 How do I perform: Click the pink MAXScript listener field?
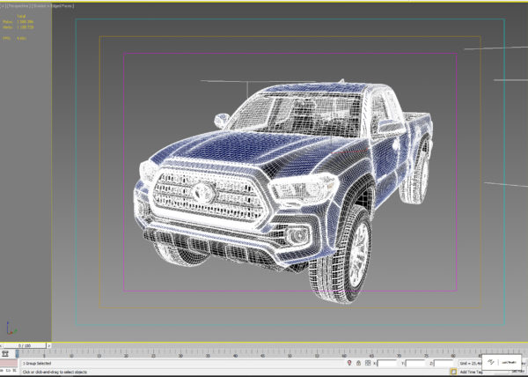(x=9, y=363)
